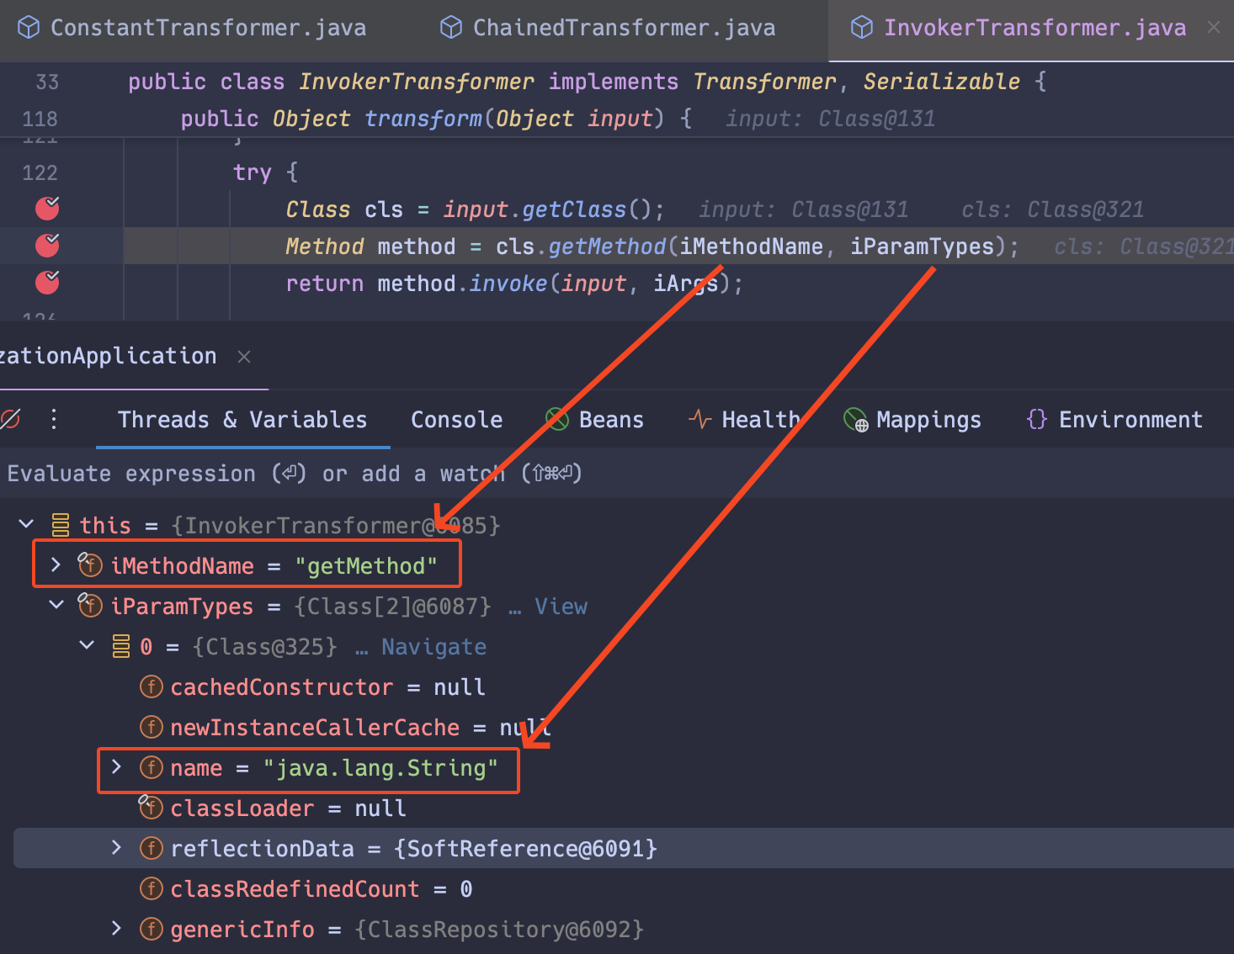Viewport: 1234px width, 954px height.
Task: Open the Console tab
Action: 455,419
